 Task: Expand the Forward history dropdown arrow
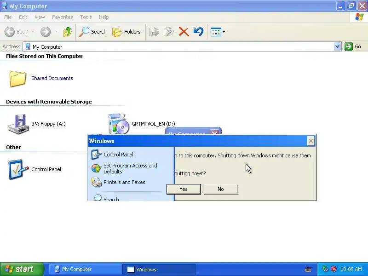[56, 32]
